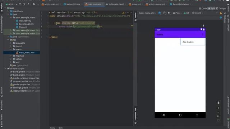230x129 pixels.
Task: Open the Favorites side tab
Action: pos(1,105)
